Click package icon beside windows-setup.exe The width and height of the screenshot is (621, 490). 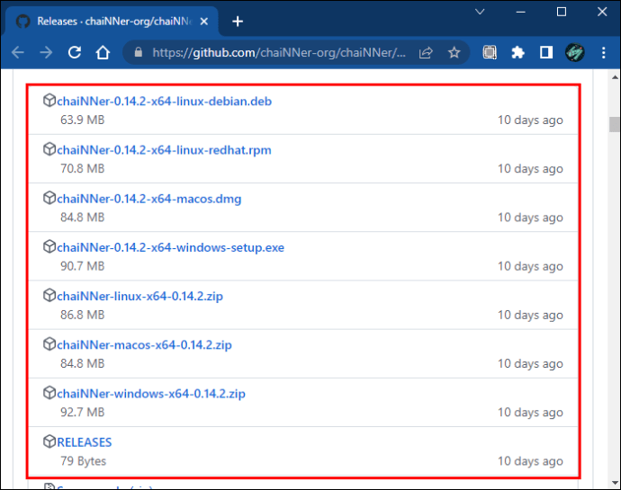pos(49,246)
